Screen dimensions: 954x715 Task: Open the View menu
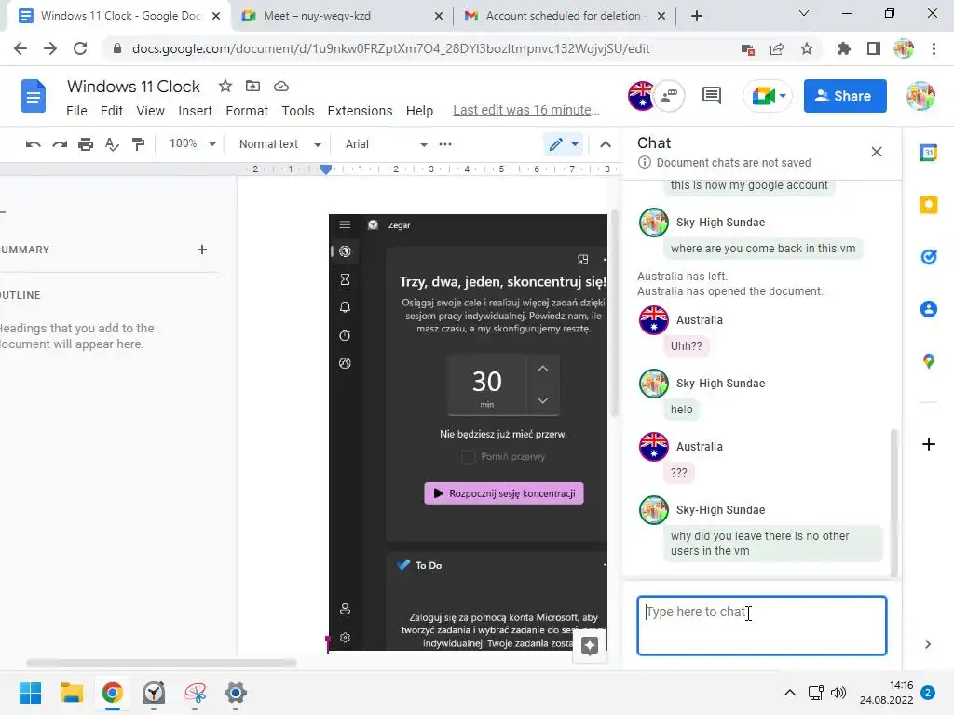coord(150,111)
